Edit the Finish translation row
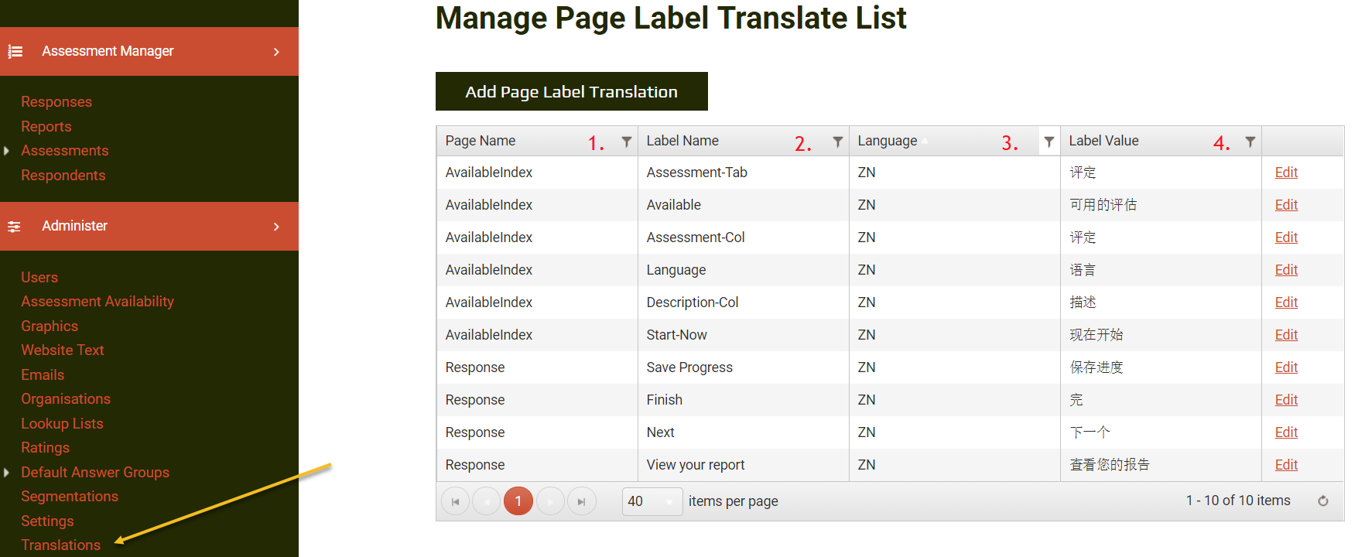The height and width of the screenshot is (557, 1358). tap(1286, 400)
